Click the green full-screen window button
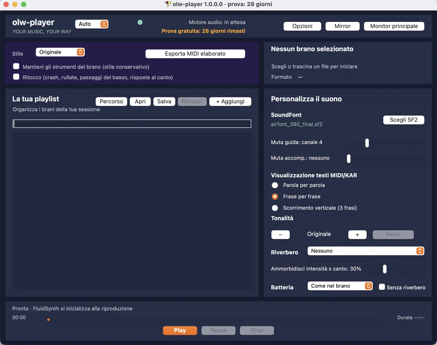This screenshot has height=345, width=437. pyautogui.click(x=24, y=4)
